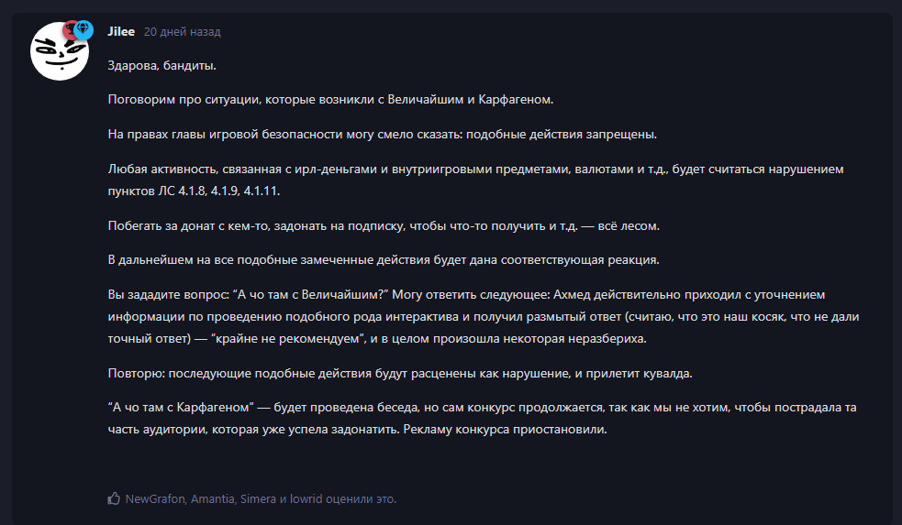902x525 pixels.
Task: Click the sentence 'Рекламу конкурса приостановили.'
Action: coord(505,429)
